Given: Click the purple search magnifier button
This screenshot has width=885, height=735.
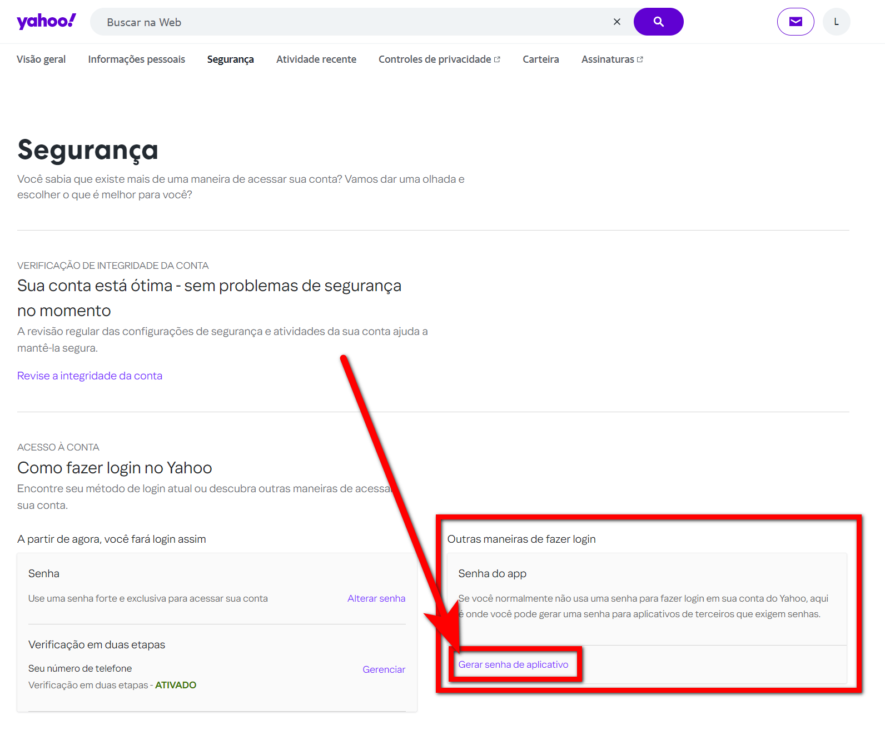Looking at the screenshot, I should pyautogui.click(x=658, y=22).
